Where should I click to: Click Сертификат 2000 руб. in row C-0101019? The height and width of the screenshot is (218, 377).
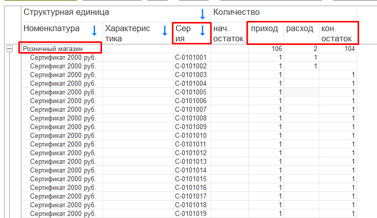[63, 213]
